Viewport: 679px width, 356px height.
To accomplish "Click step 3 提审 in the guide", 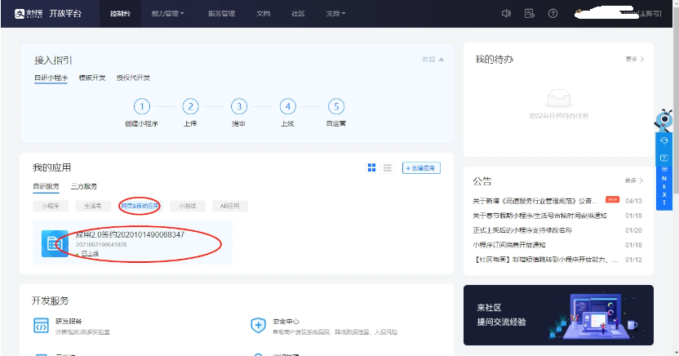I will pyautogui.click(x=238, y=107).
